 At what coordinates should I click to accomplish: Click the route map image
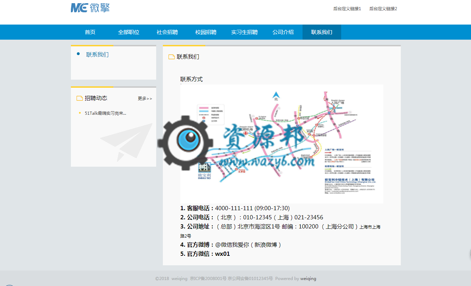(282, 144)
